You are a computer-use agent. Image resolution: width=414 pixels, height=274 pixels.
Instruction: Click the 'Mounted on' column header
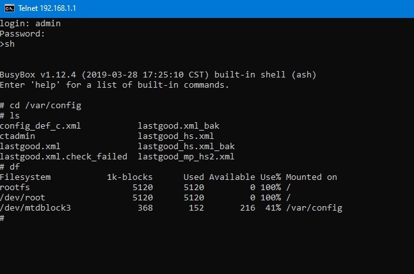tap(312, 177)
